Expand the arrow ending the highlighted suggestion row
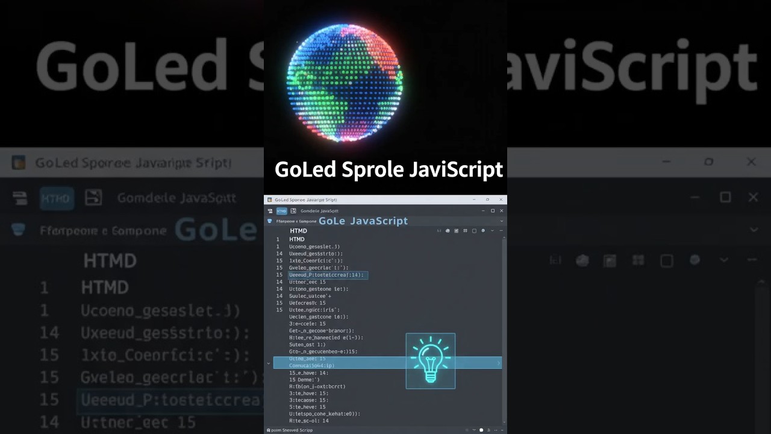This screenshot has height=434, width=771. click(499, 363)
